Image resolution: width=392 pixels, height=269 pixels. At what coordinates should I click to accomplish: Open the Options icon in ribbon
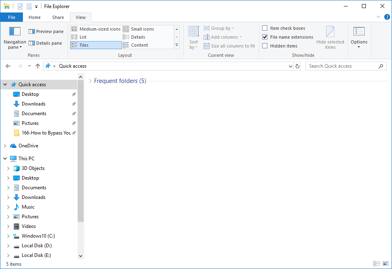[x=359, y=31]
